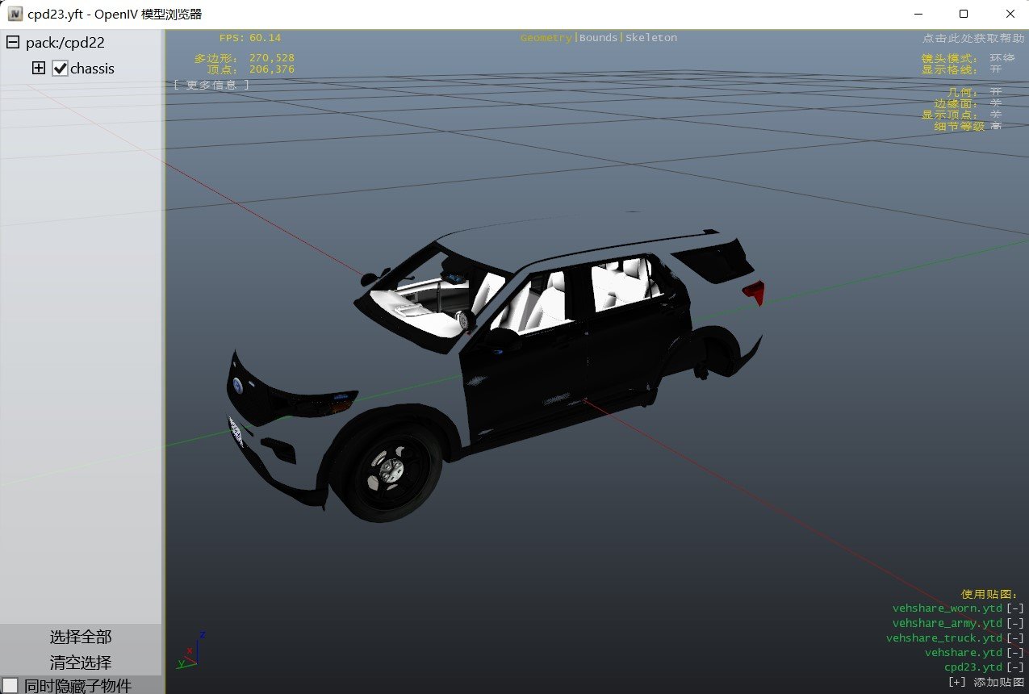This screenshot has width=1029, height=694.
Task: Click the 清空选择 button
Action: point(81,663)
